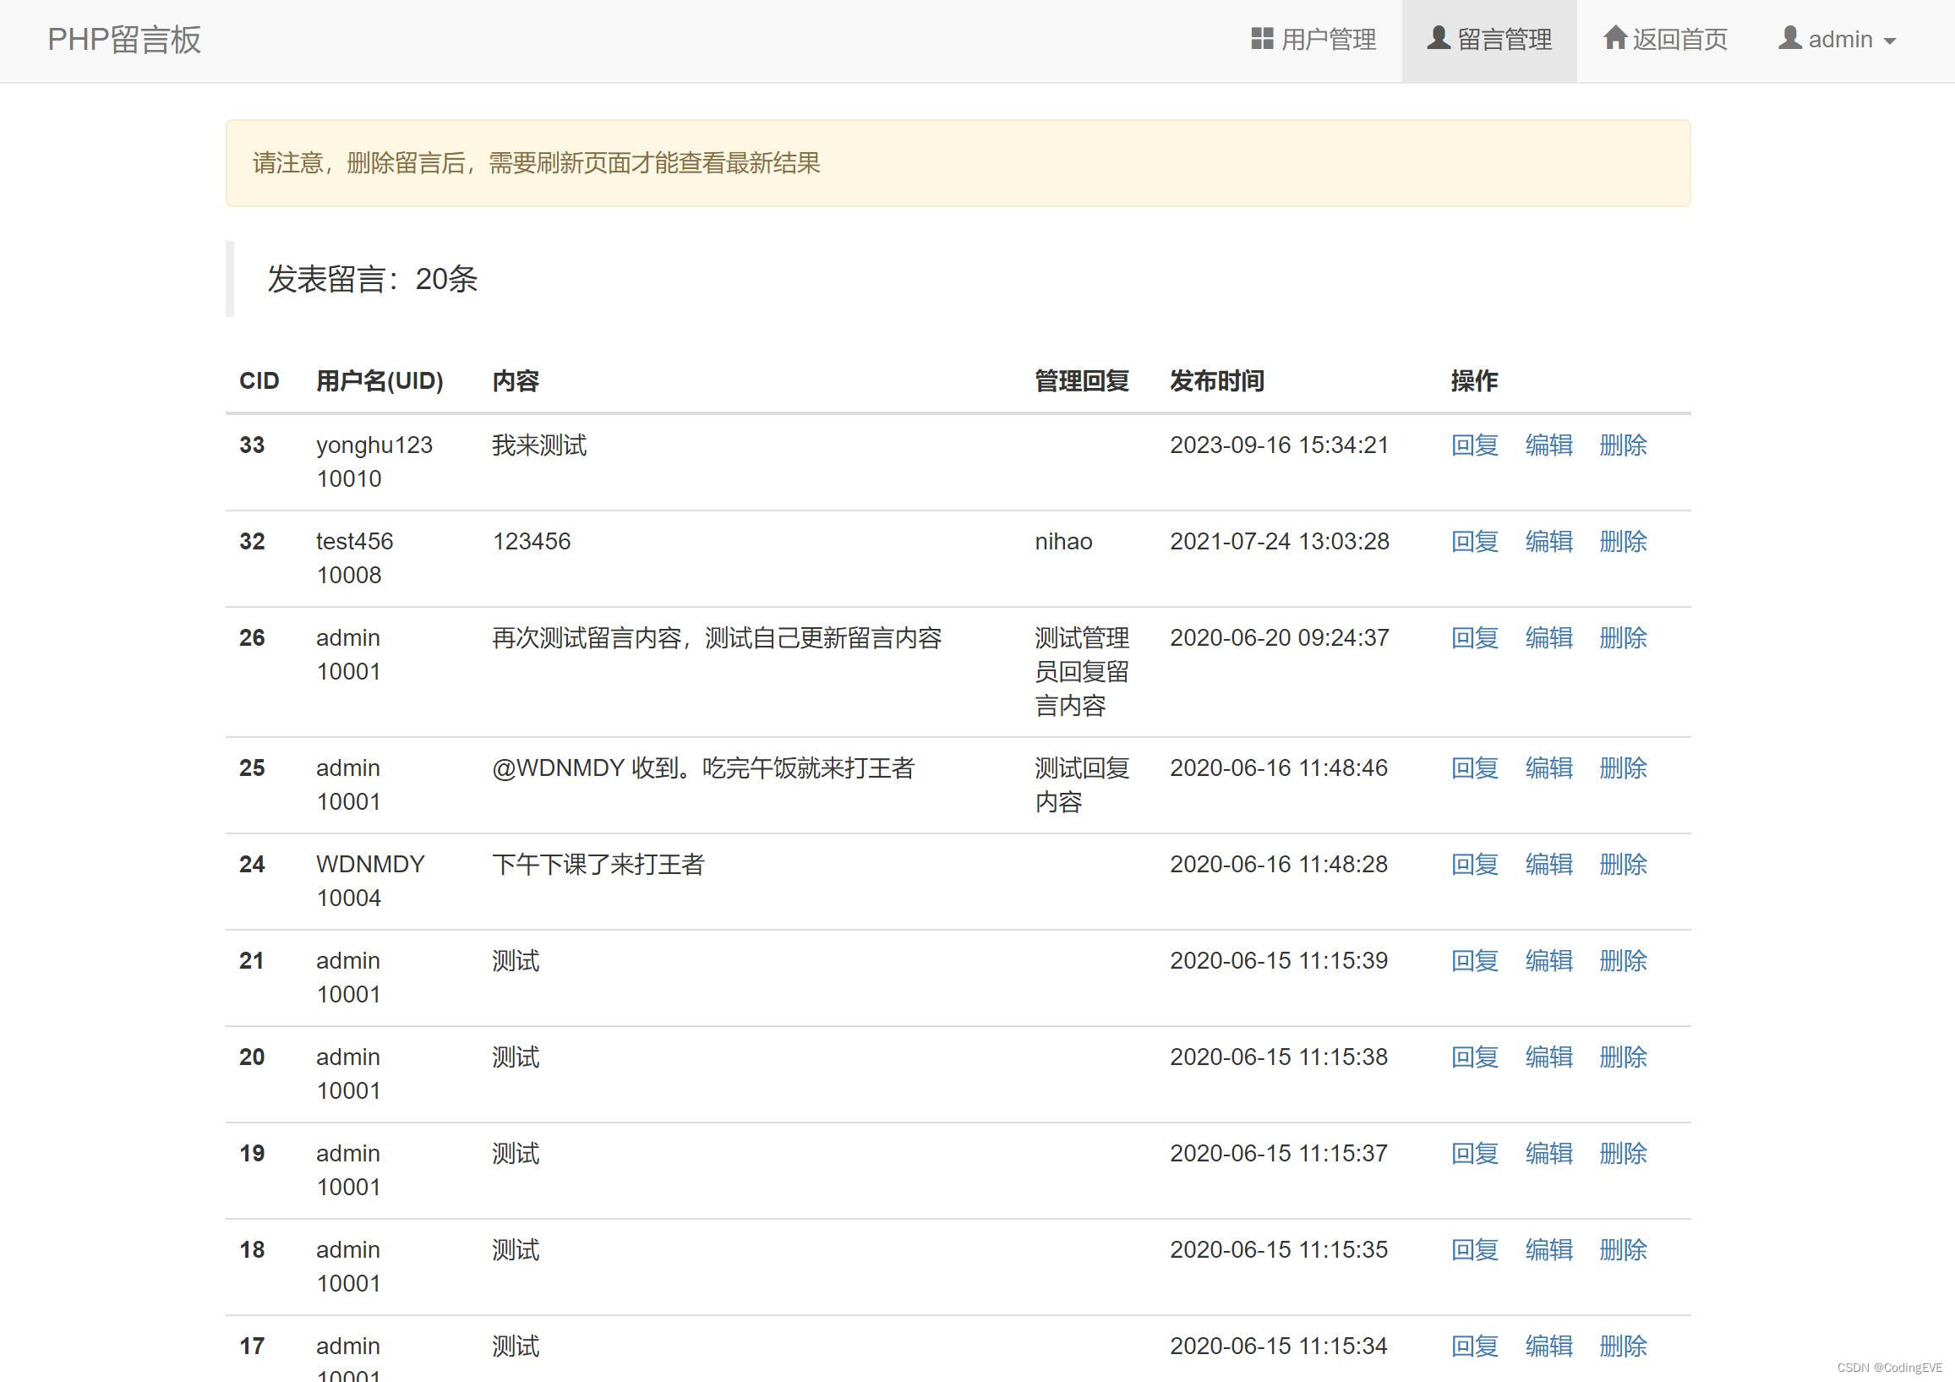Click timestamp 2020-06-20 09:24:37

point(1279,637)
